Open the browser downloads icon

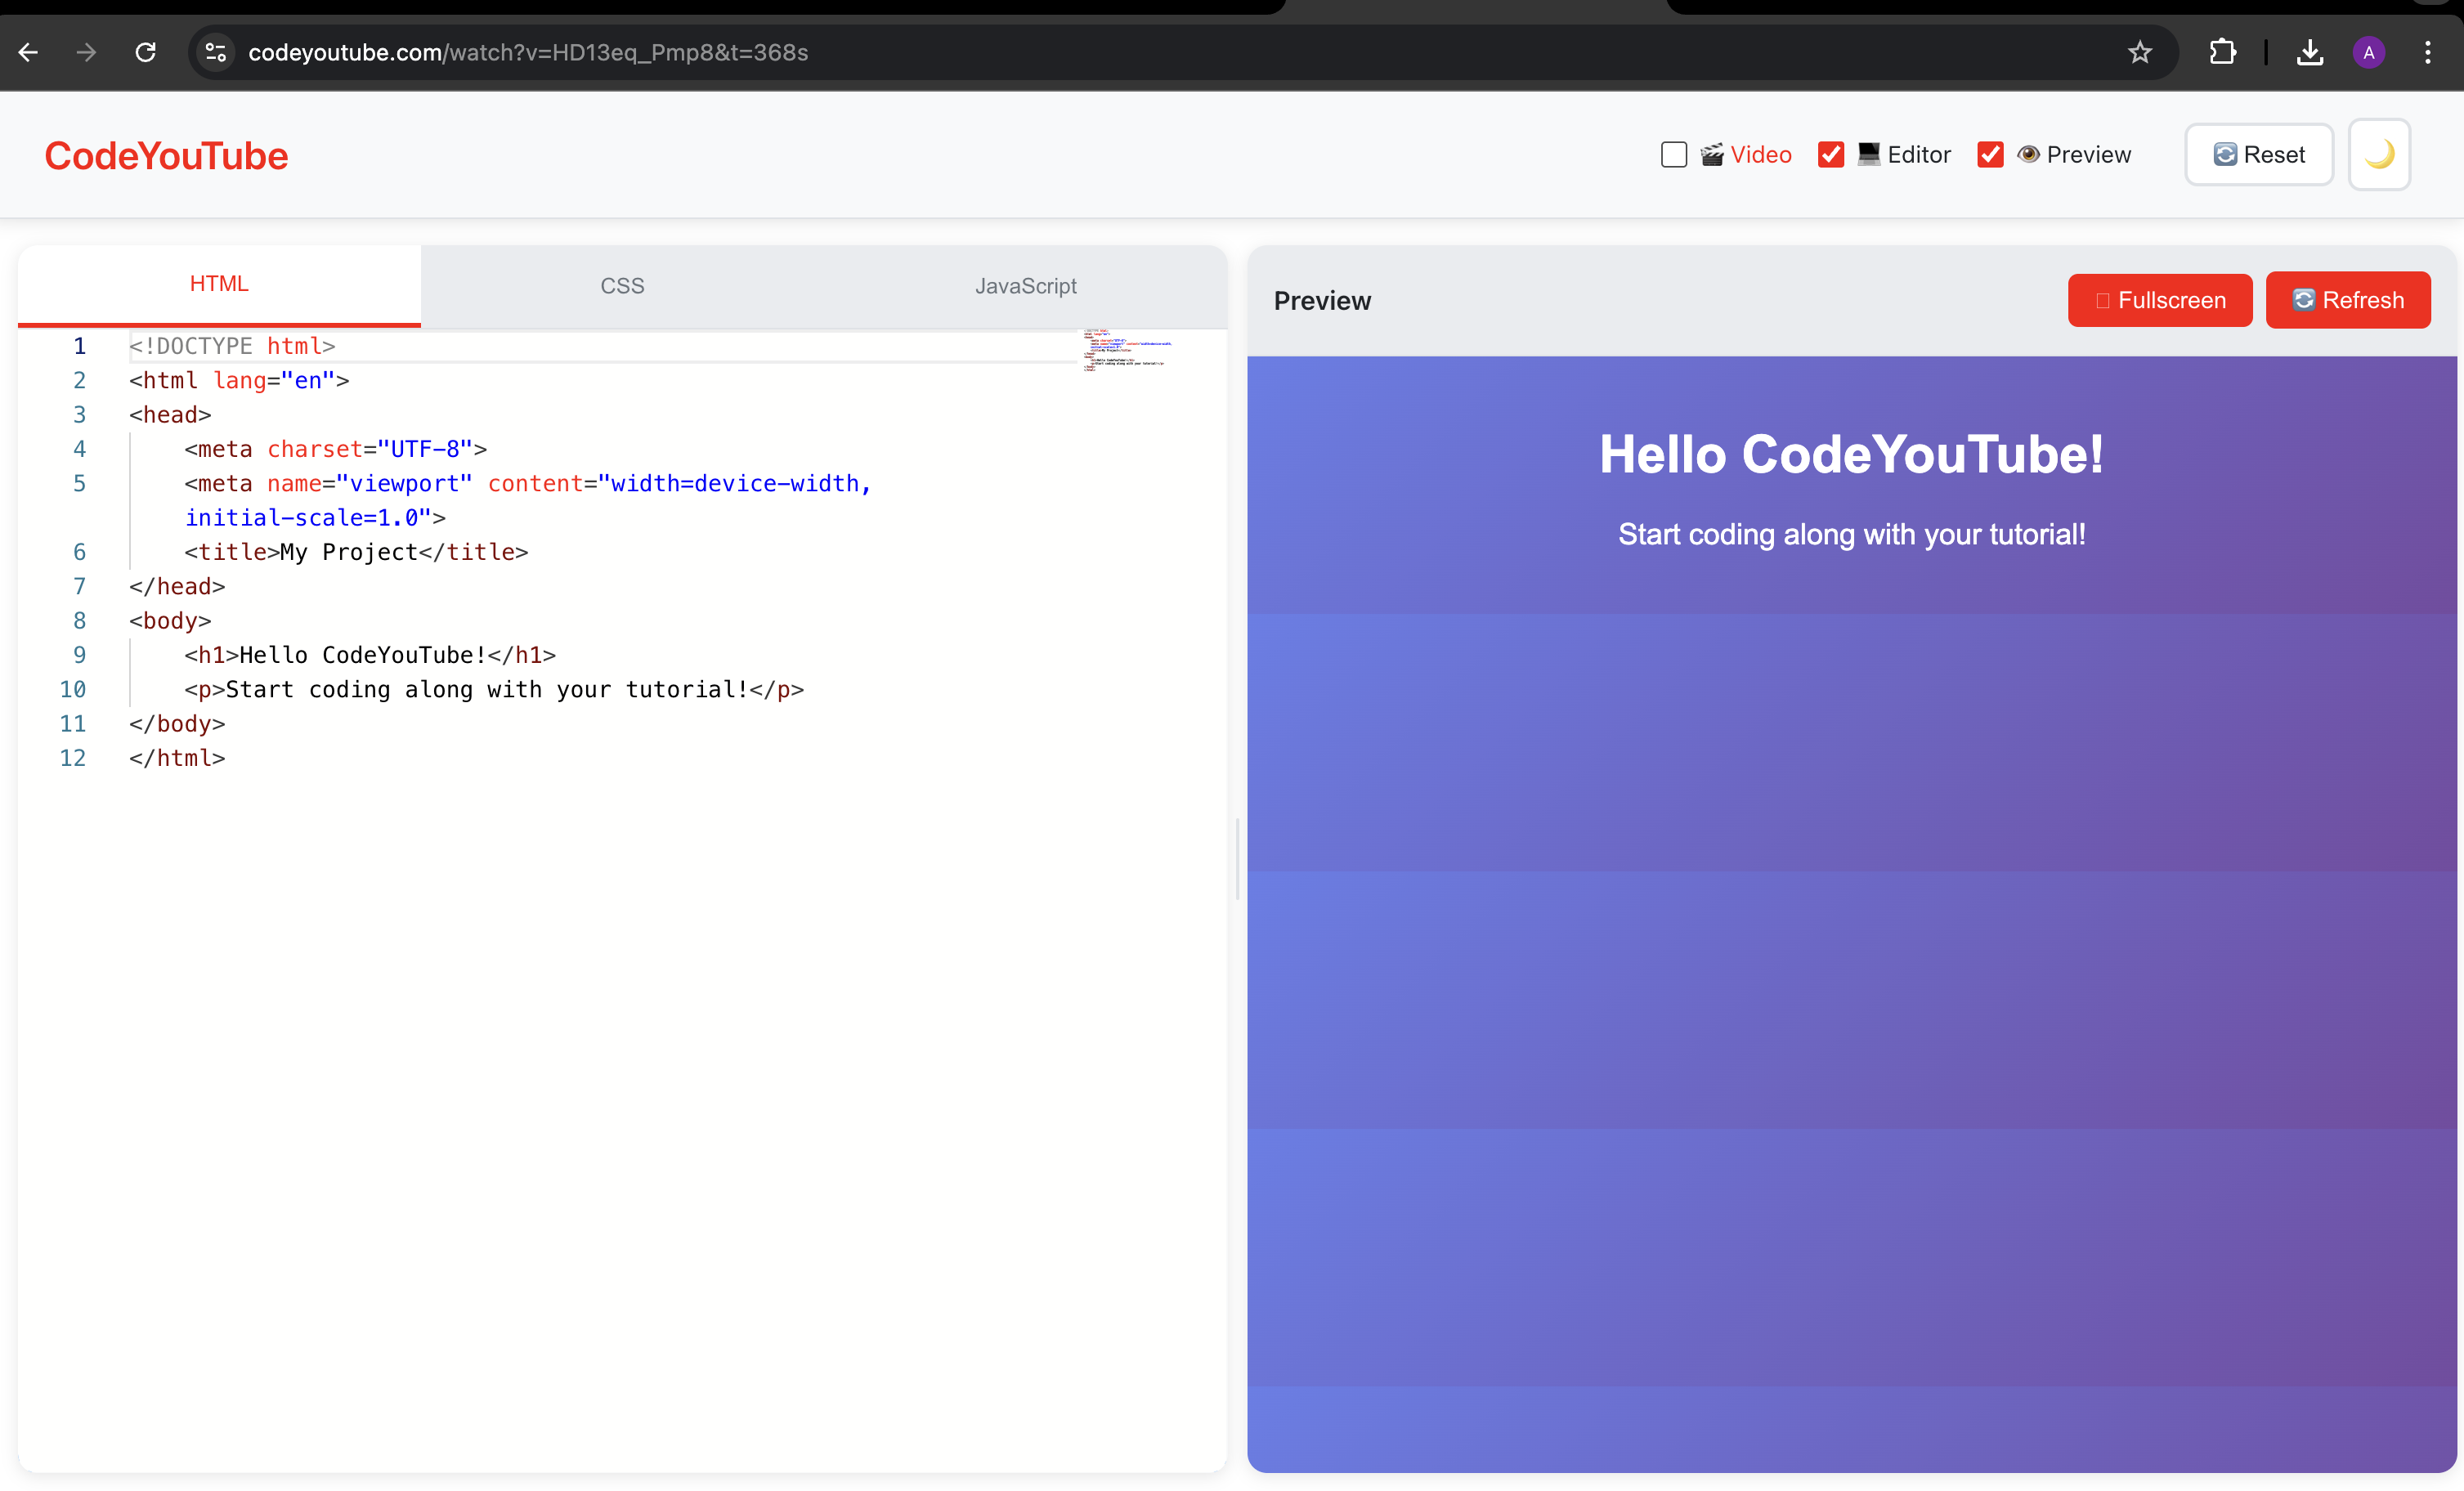(x=2309, y=53)
